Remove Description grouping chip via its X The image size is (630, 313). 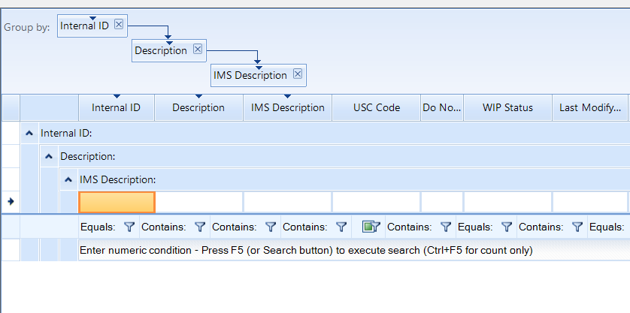point(198,50)
